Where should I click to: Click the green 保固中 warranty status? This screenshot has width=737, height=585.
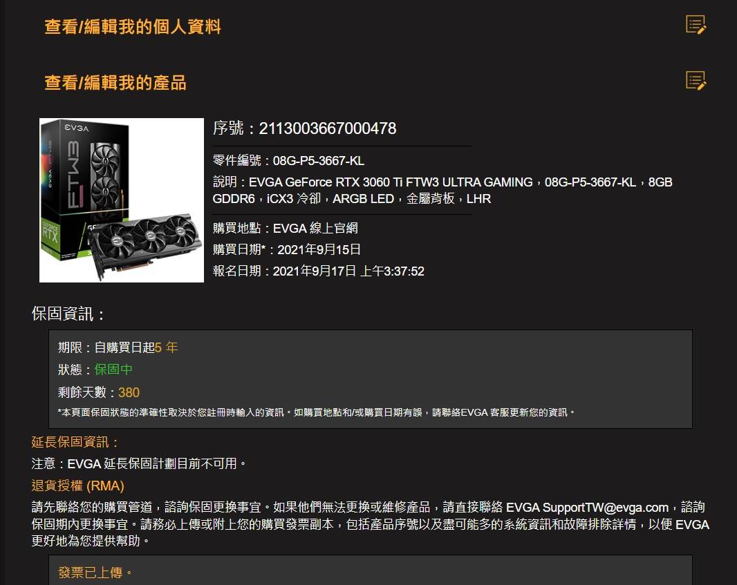click(x=113, y=370)
